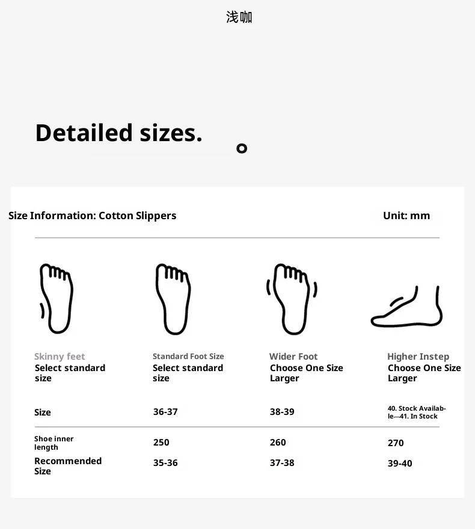Click the 'Shoe inner length' row label
Screen dimensions: 475x529
pyautogui.click(x=54, y=443)
